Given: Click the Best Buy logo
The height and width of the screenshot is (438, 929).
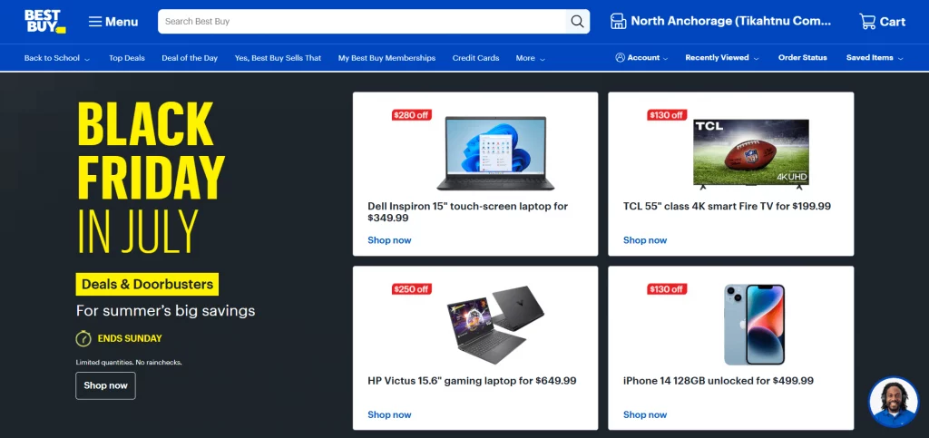Looking at the screenshot, I should coord(45,21).
